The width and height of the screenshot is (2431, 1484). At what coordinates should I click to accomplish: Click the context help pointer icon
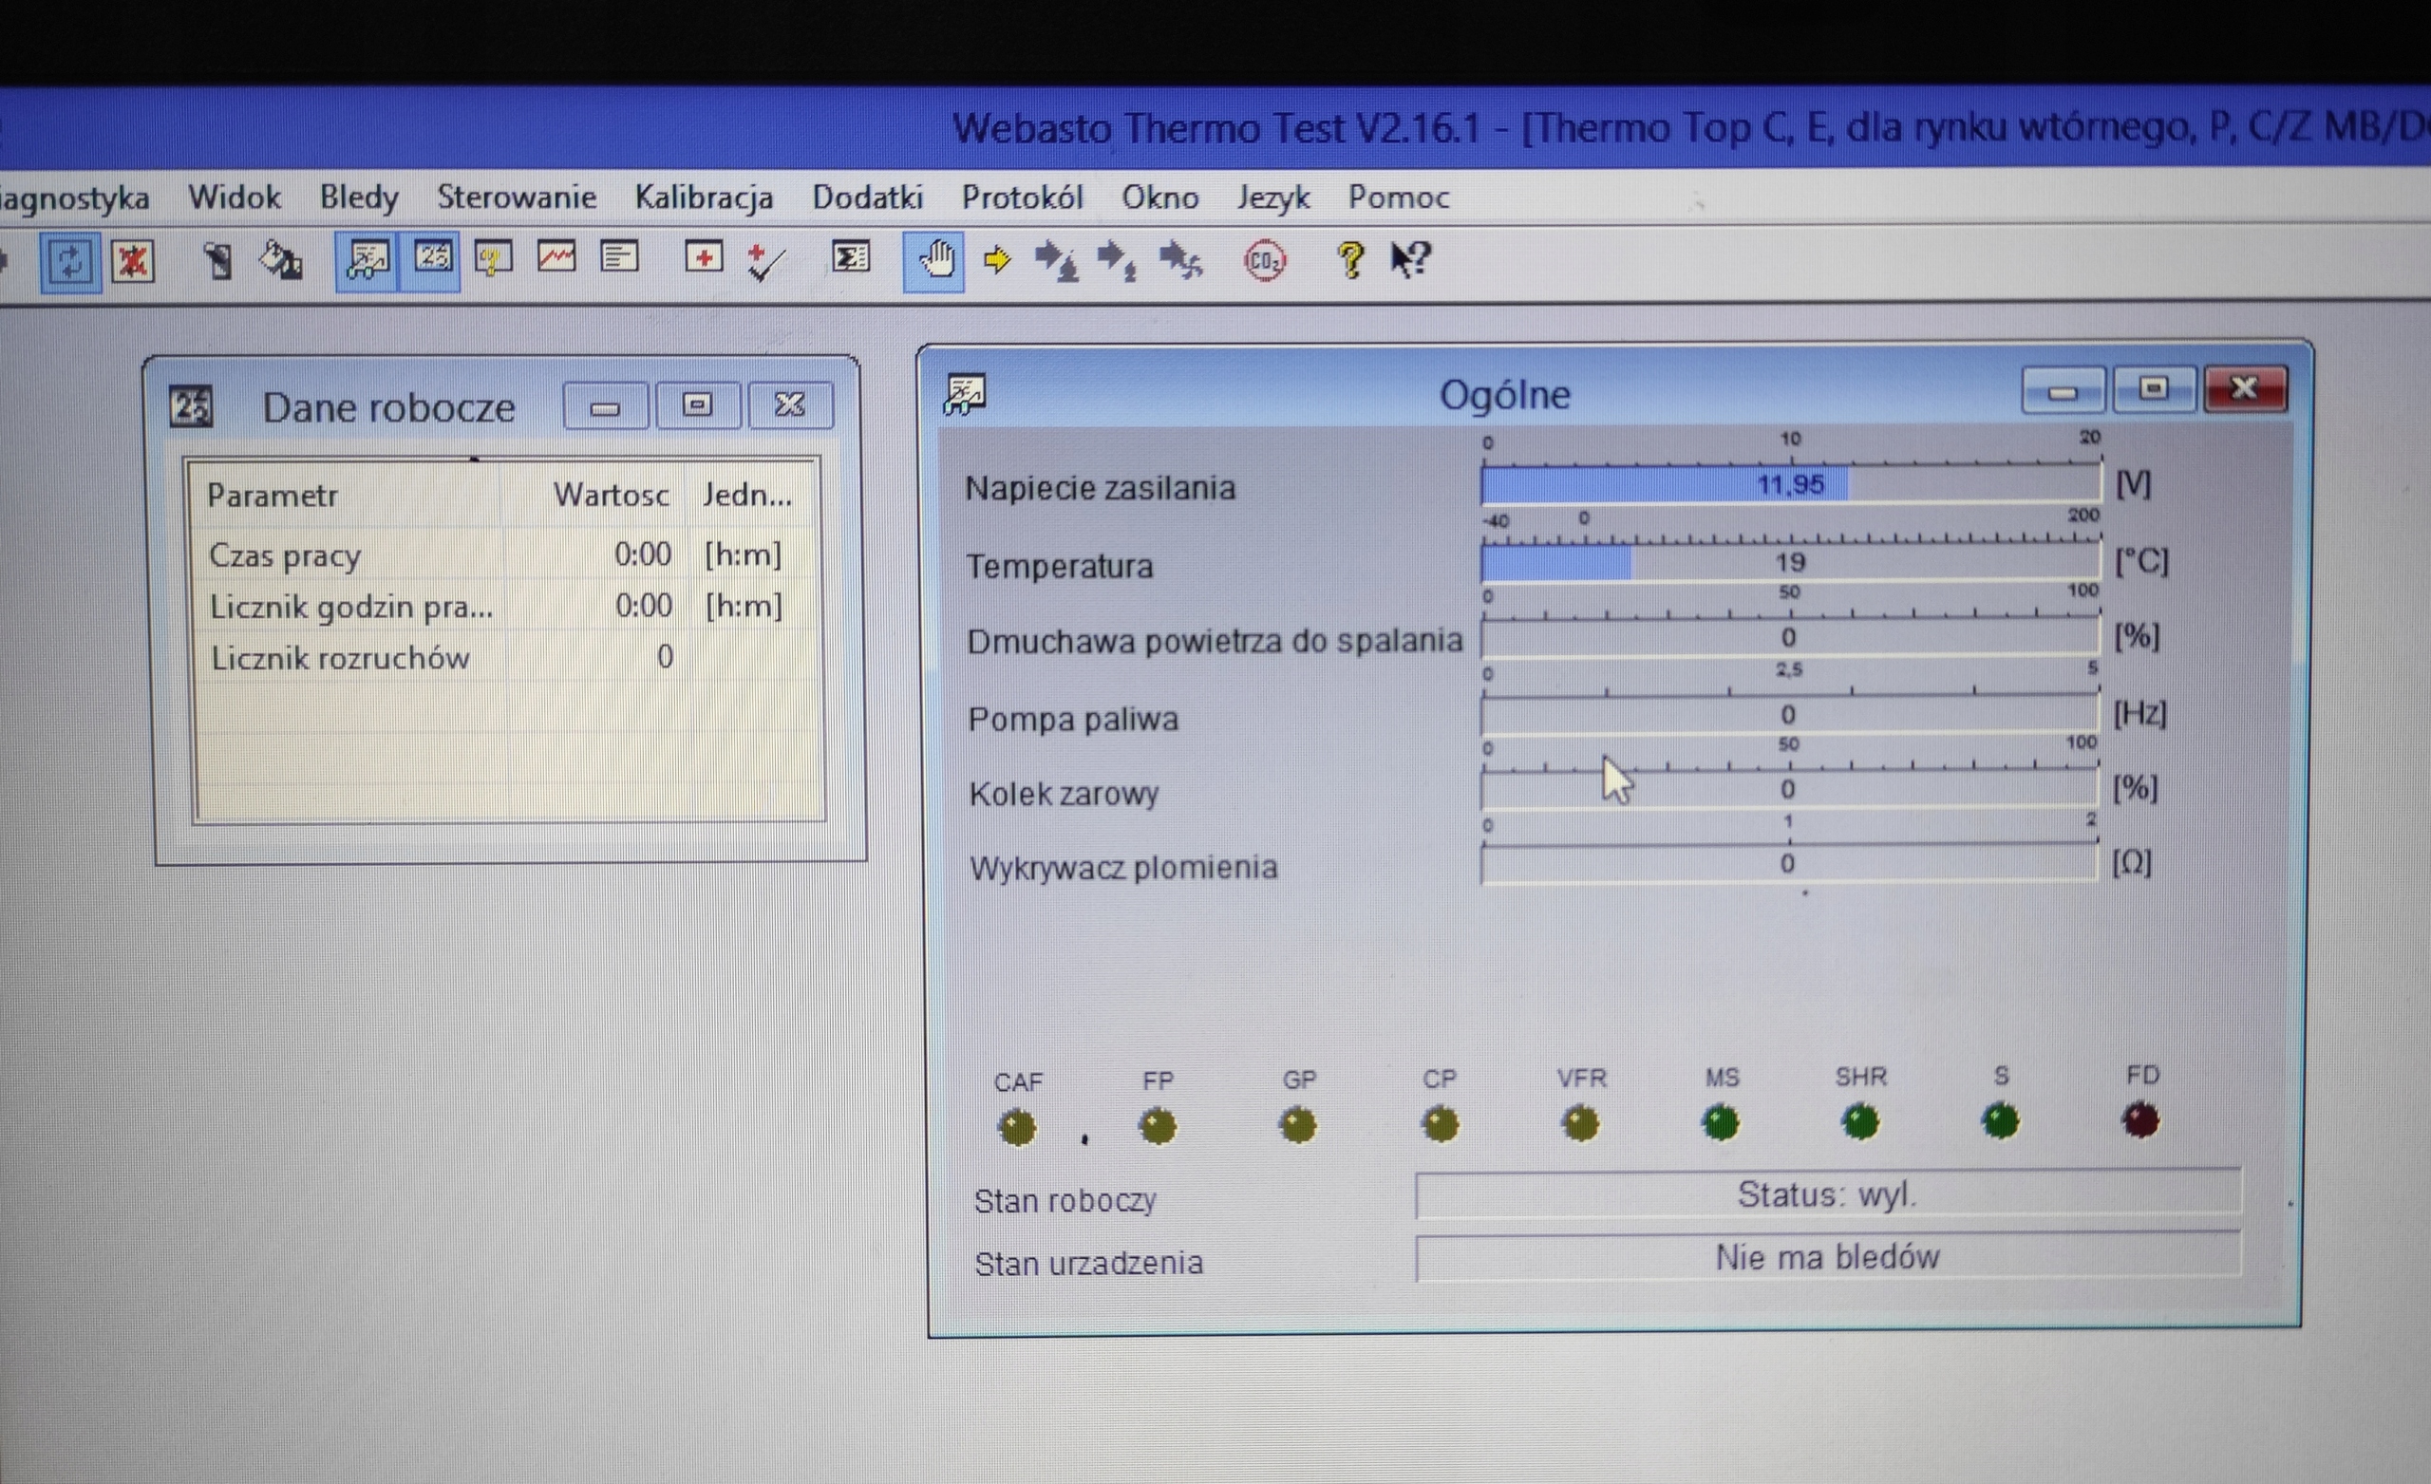[1411, 260]
